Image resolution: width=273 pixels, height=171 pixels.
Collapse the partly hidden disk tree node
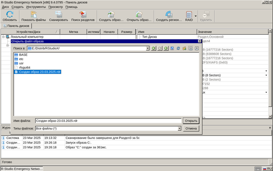click(8, 45)
